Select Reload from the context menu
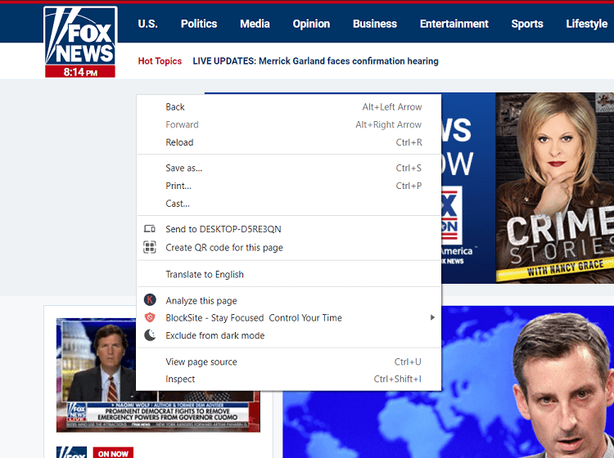Viewport: 614px width, 458px height. 289,142
